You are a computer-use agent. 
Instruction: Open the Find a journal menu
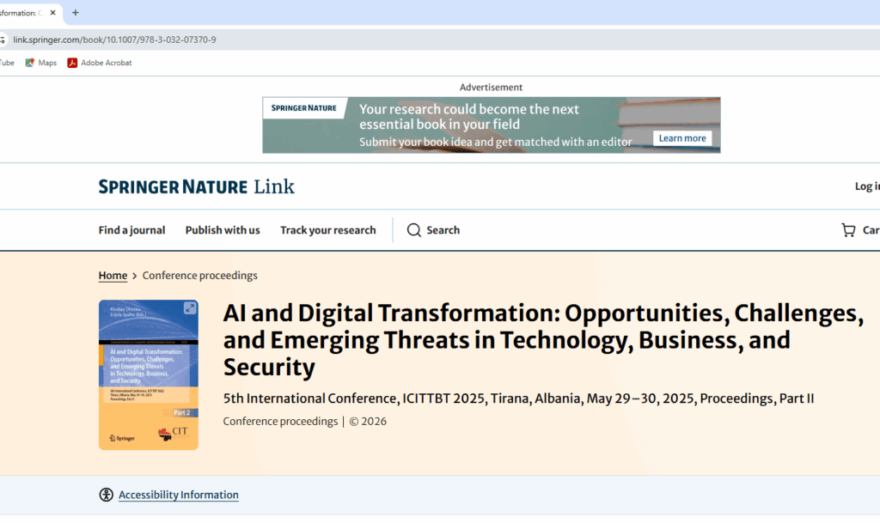tap(131, 230)
